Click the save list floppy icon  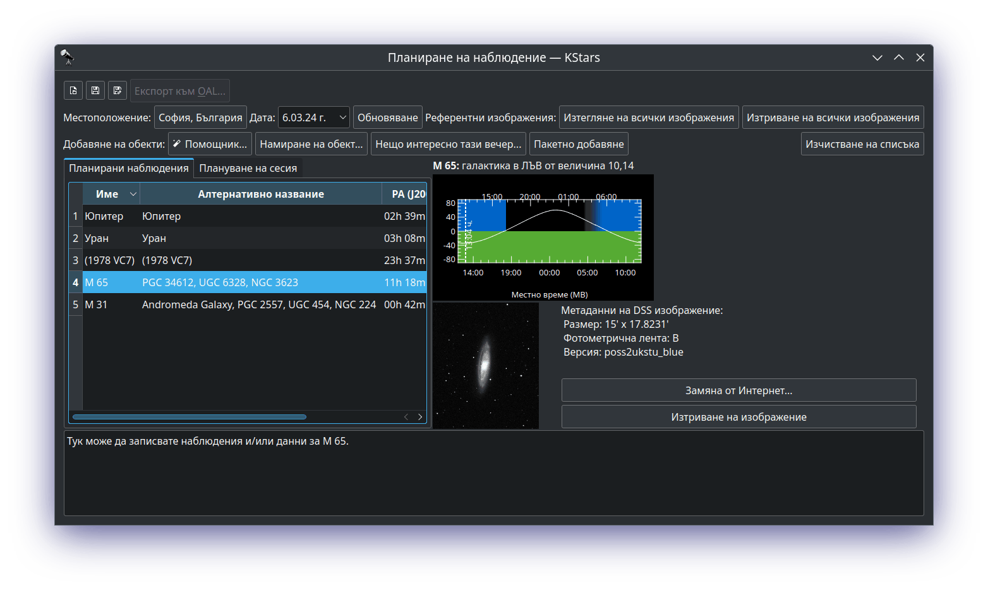[95, 90]
